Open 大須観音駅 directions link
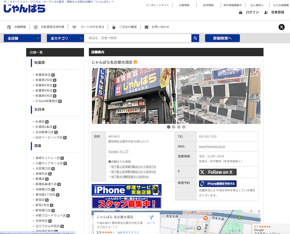Image resolution: width=290 pixels, height=234 pixels. click(x=130, y=177)
